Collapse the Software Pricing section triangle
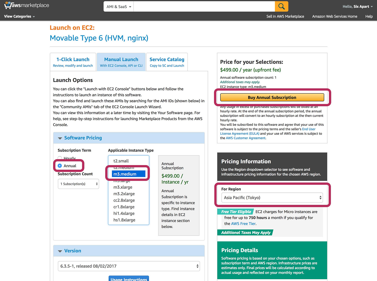Image resolution: width=377 pixels, height=281 pixels. (60, 138)
